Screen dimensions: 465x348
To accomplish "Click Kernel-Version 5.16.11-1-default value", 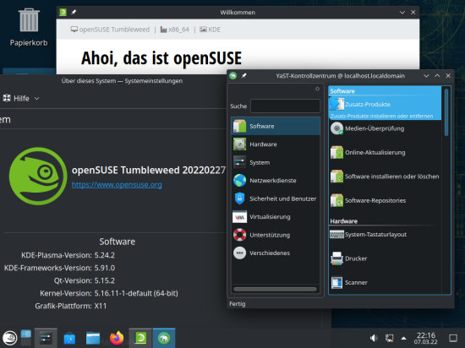I will point(136,293).
